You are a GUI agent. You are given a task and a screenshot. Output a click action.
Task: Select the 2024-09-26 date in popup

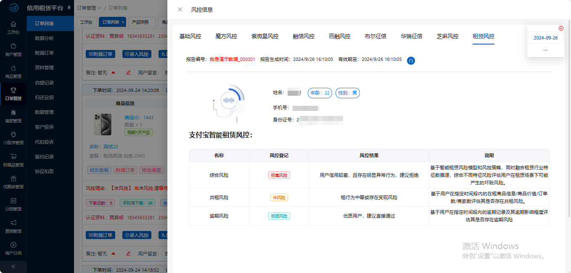pos(545,38)
